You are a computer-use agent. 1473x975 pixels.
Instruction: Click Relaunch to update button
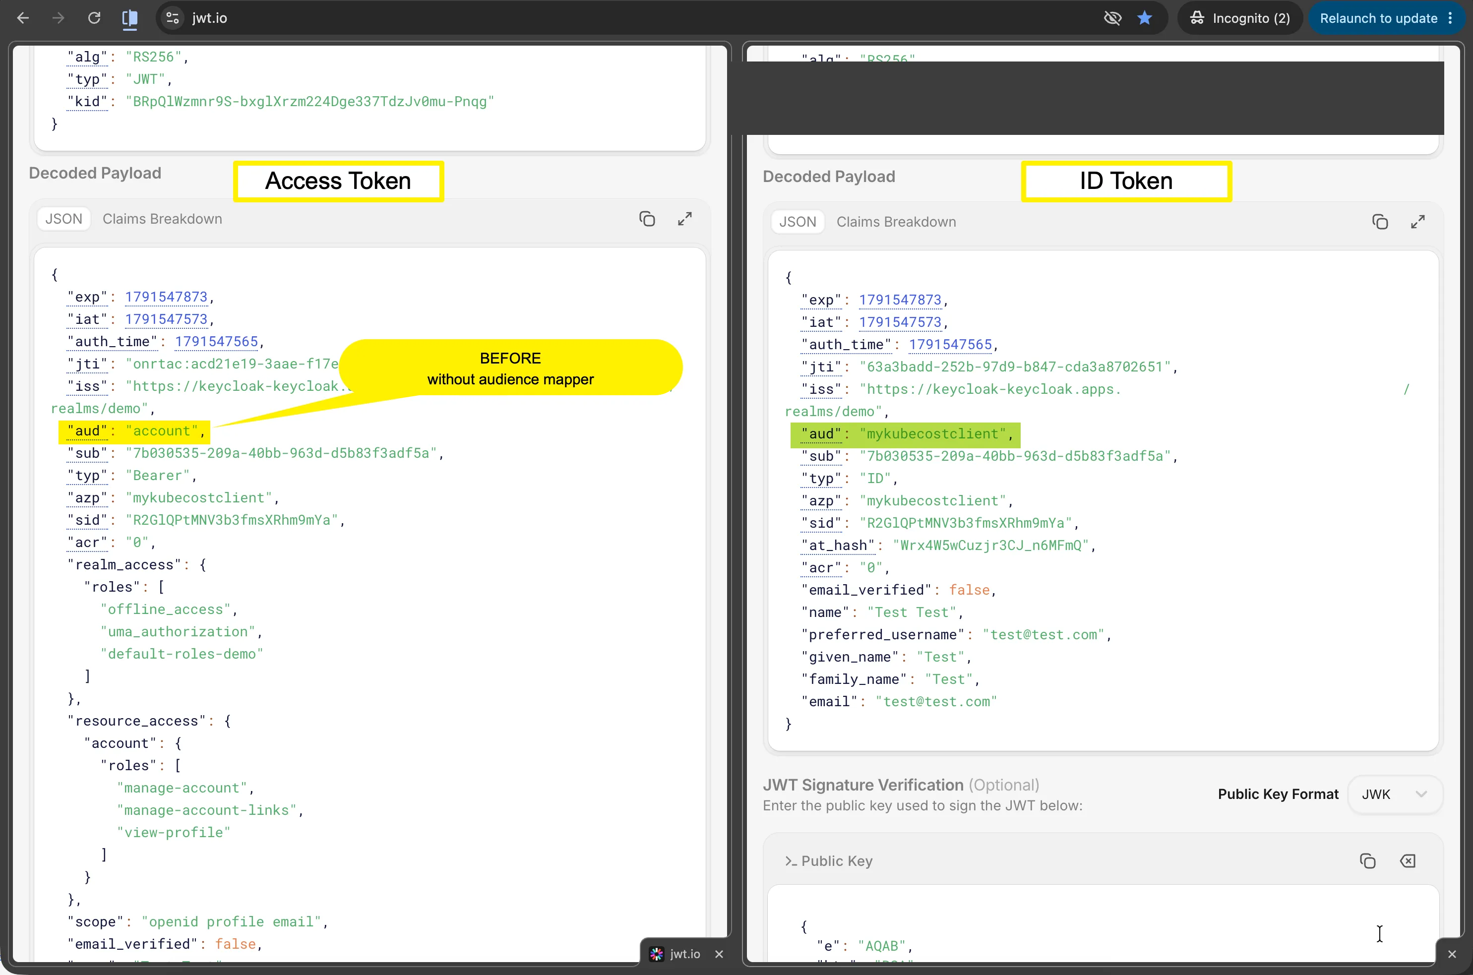tap(1378, 18)
